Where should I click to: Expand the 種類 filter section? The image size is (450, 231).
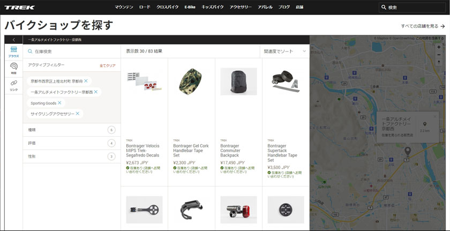pos(72,130)
